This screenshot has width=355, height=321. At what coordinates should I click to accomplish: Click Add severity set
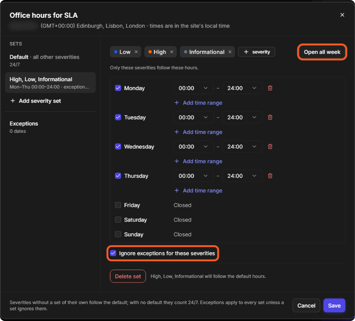(x=35, y=101)
